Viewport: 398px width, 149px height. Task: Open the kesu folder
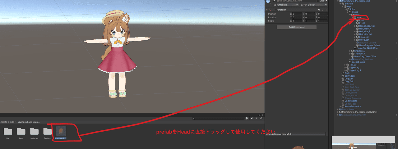[21, 131]
